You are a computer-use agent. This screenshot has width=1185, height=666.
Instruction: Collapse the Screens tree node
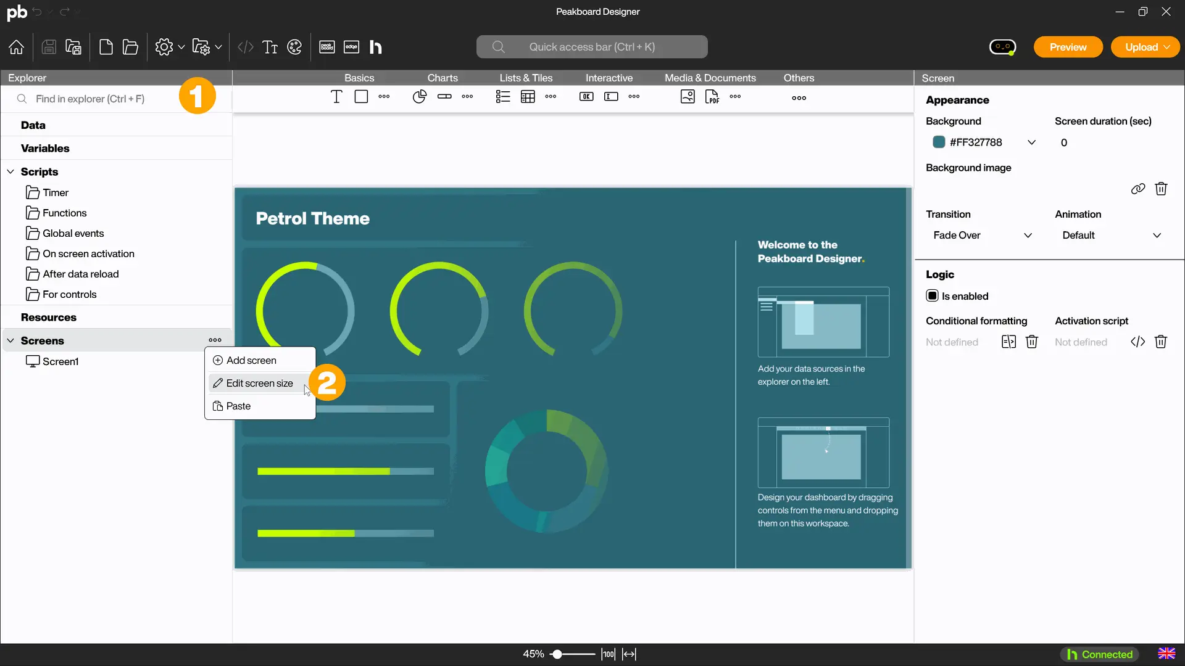coord(10,340)
